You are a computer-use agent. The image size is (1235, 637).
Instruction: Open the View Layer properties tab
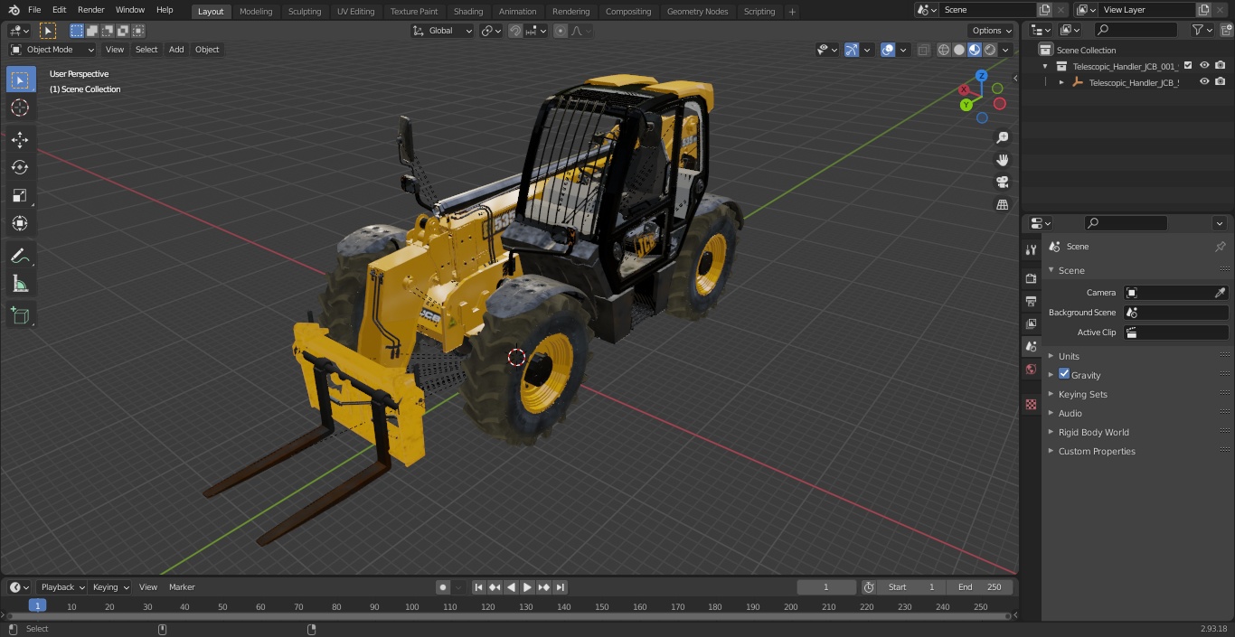coord(1031,323)
